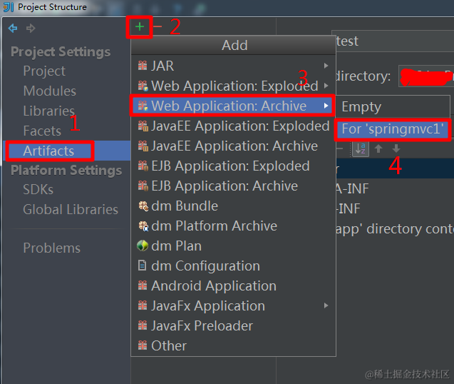The height and width of the screenshot is (384, 454).
Task: Click the IntelliJ logo in title bar
Action: (x=9, y=7)
